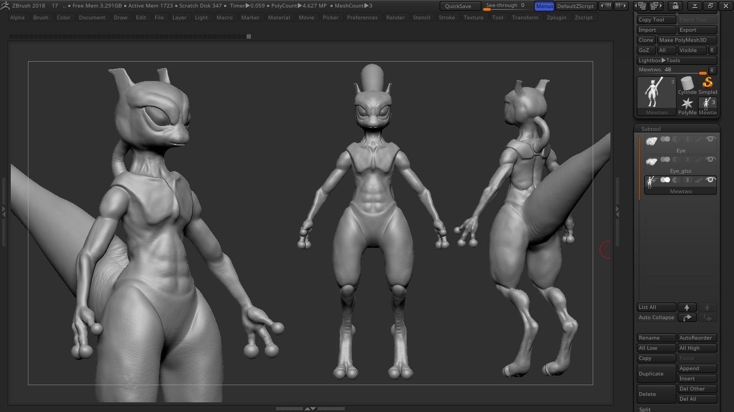This screenshot has height=412, width=734.
Task: Expand the Split section header
Action: tap(645, 409)
